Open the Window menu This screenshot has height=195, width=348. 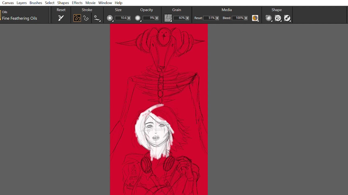(x=105, y=3)
